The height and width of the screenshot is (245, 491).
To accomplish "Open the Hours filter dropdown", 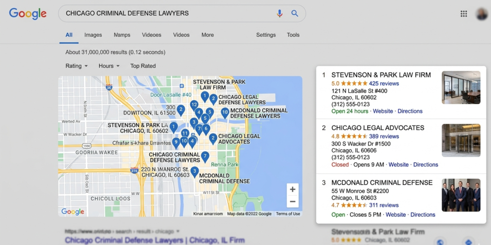I will pyautogui.click(x=109, y=66).
